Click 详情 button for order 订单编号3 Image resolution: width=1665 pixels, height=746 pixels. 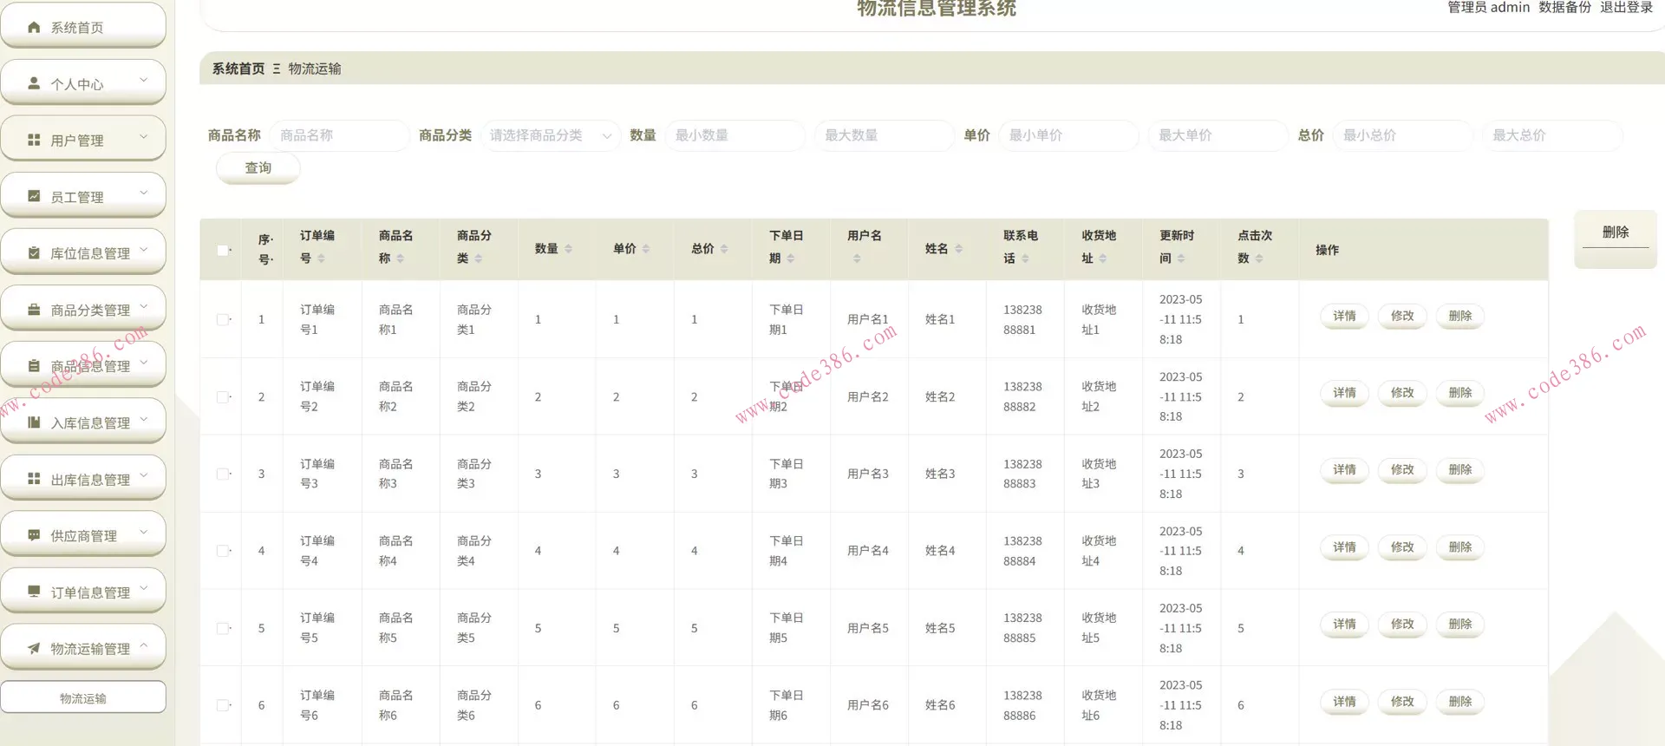[1343, 470]
